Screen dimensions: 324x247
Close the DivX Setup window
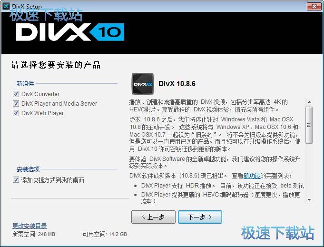click(x=314, y=6)
